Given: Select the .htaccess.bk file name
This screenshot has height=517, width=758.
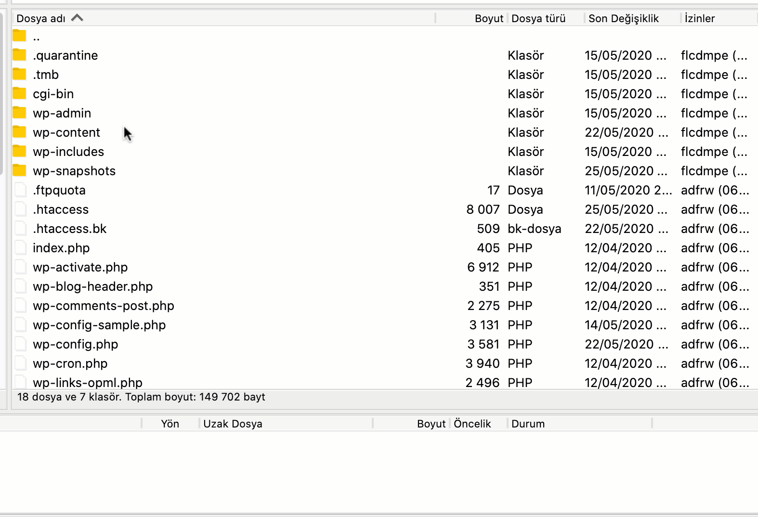Looking at the screenshot, I should [x=69, y=229].
